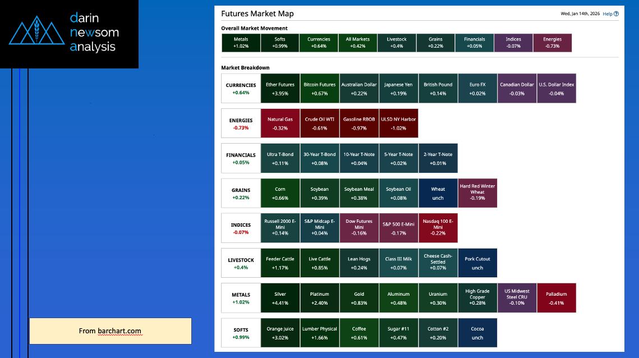The height and width of the screenshot is (358, 639).
Task: Select the Crude Oil WTI tile
Action: pyautogui.click(x=319, y=123)
